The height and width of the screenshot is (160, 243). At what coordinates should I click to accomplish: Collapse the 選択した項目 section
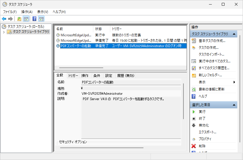234,105
